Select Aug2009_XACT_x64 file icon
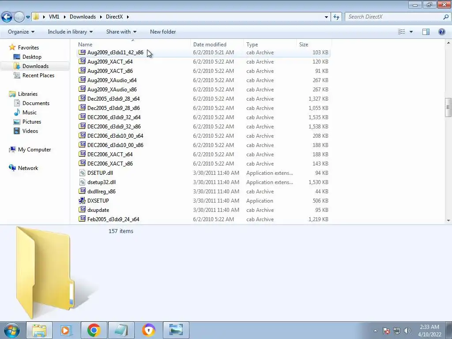The image size is (452, 339). point(82,61)
